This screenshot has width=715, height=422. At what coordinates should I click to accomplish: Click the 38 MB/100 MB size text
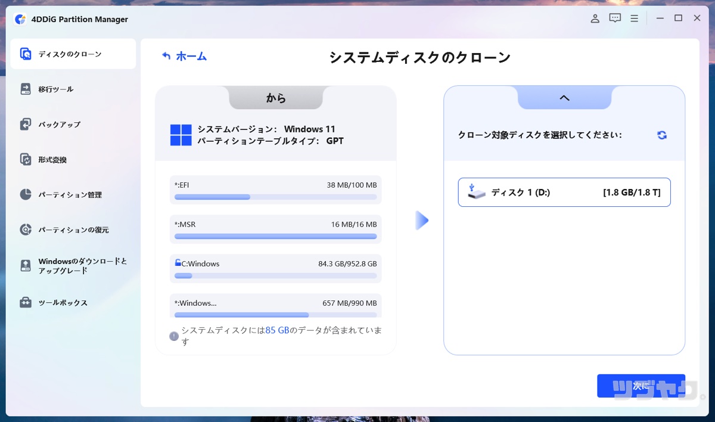(x=352, y=185)
